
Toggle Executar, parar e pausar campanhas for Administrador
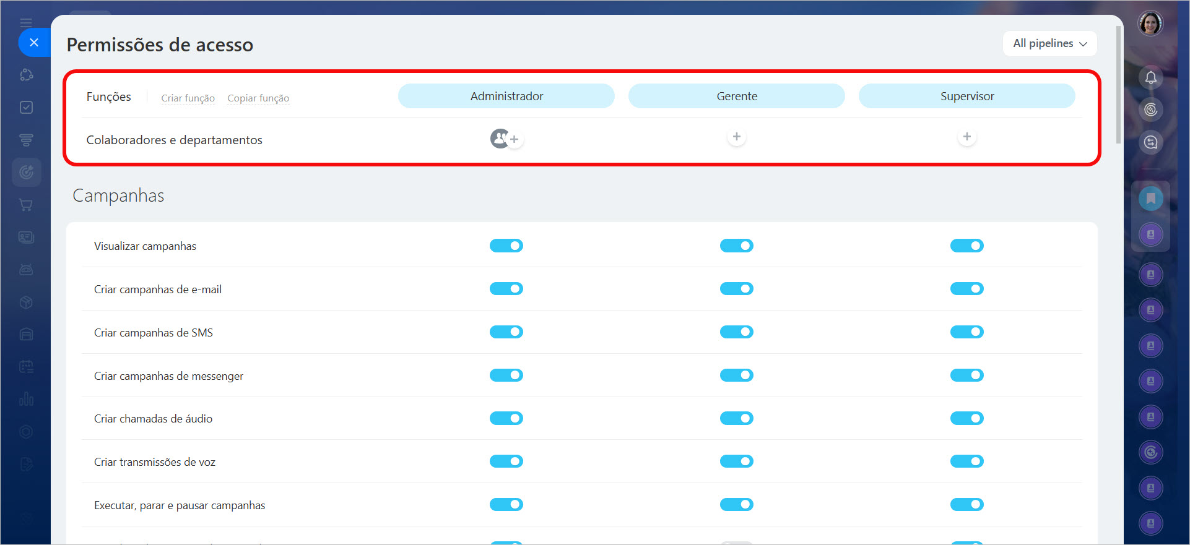pos(506,505)
